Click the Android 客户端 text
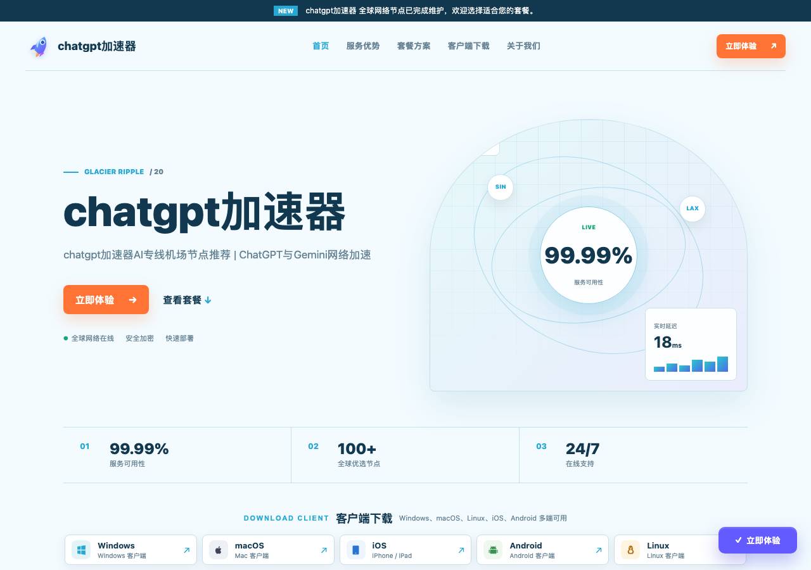The width and height of the screenshot is (811, 570). (532, 556)
